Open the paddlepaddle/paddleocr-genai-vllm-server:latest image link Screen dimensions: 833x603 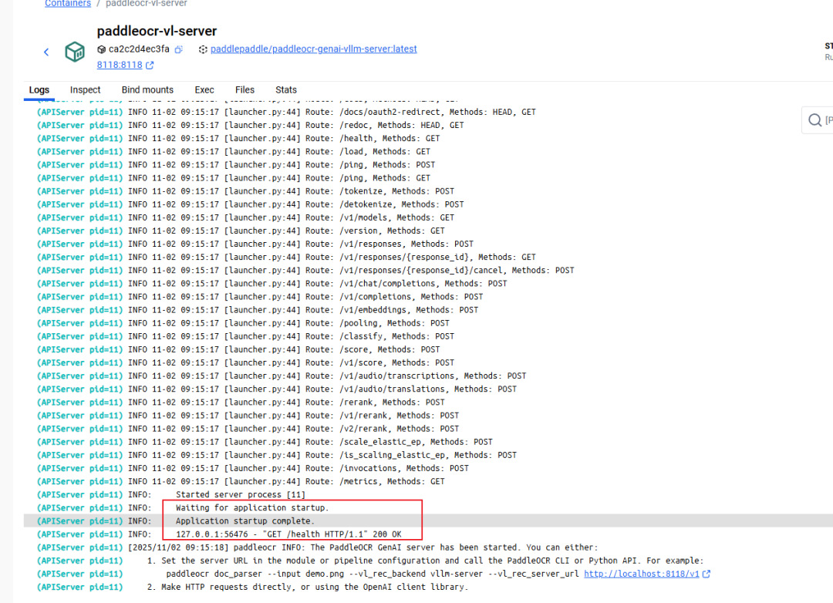313,49
